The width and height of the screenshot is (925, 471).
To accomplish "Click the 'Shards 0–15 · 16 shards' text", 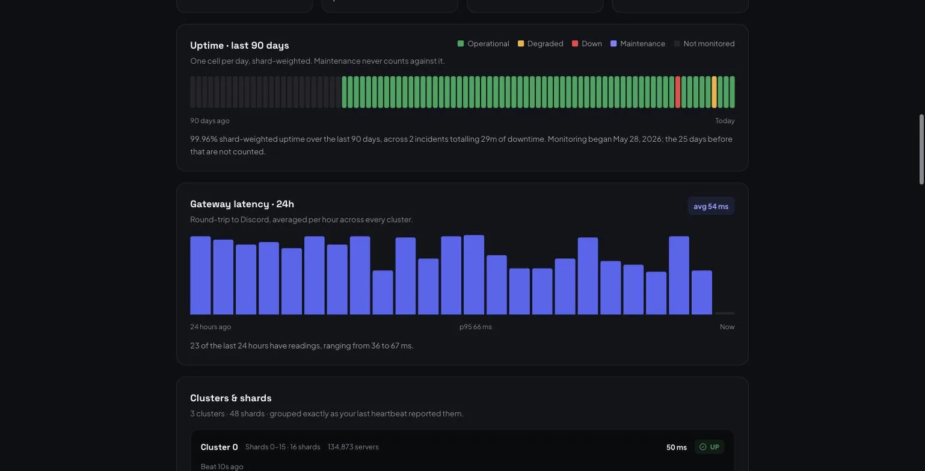I will (283, 447).
